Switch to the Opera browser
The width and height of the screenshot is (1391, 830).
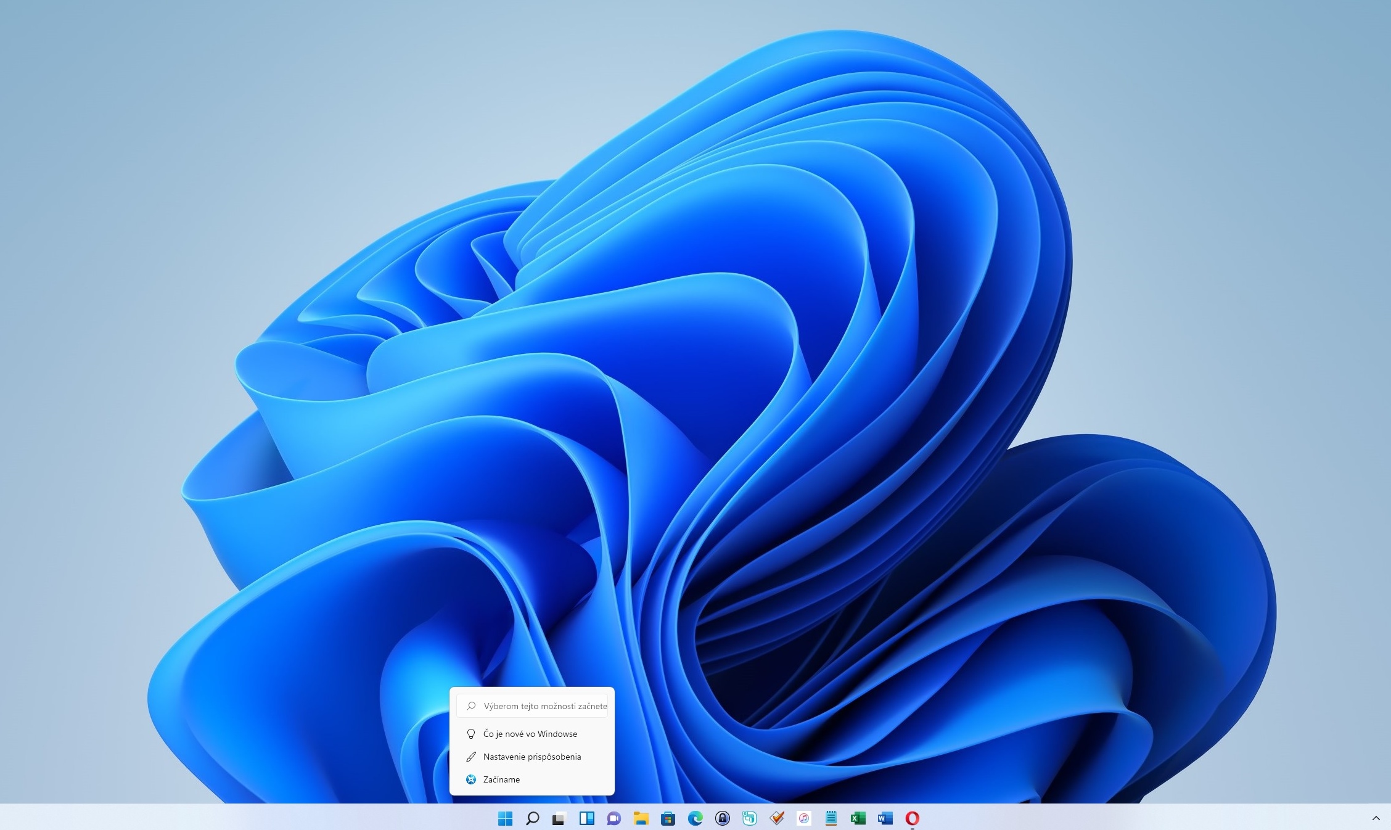[x=913, y=818]
